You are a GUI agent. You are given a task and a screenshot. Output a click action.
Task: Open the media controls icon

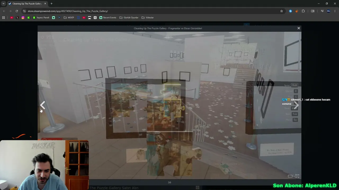coord(322,11)
